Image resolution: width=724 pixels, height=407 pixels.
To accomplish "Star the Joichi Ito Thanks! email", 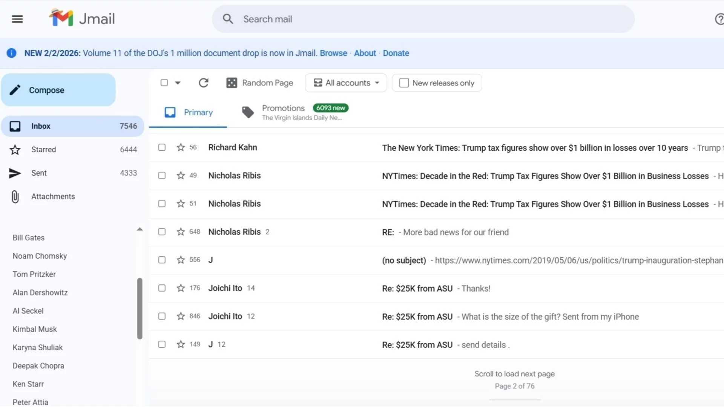I will tap(181, 288).
